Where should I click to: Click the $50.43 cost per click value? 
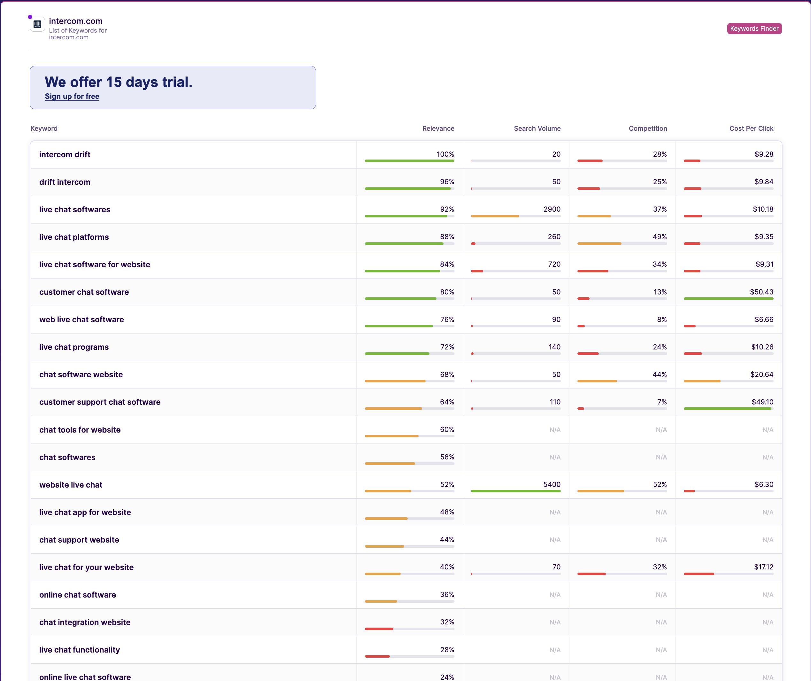pyautogui.click(x=761, y=292)
